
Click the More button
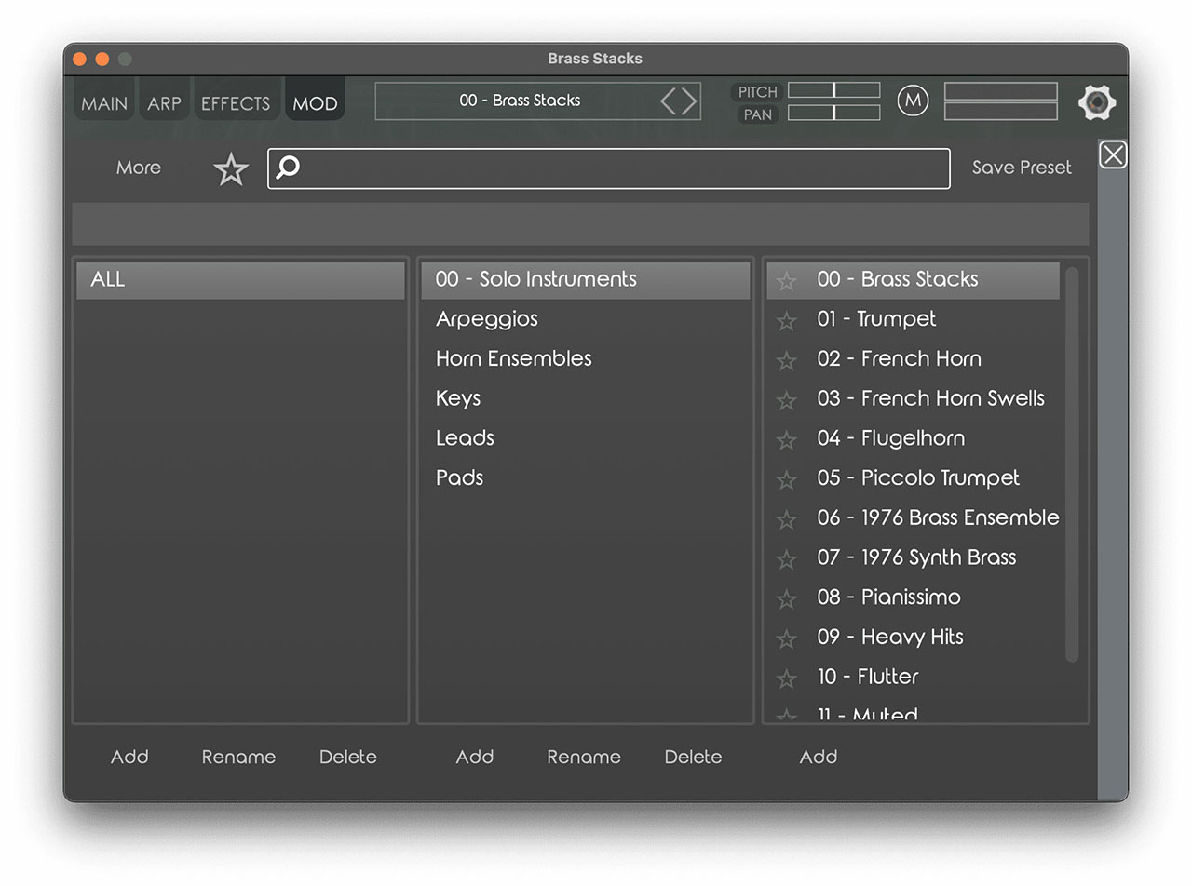[x=139, y=168]
